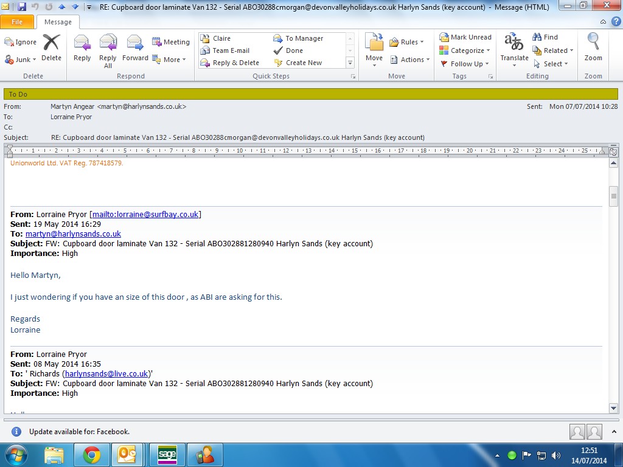Click the lorraine@surfbay.co.uk mailto link
This screenshot has height=467, width=623.
[x=145, y=214]
